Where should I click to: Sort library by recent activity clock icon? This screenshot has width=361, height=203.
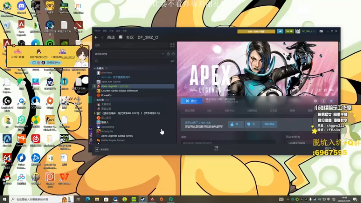[168, 54]
